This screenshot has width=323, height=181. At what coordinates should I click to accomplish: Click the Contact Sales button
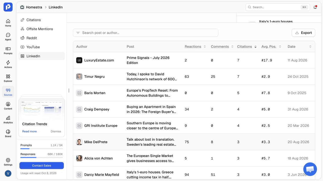tap(42, 165)
